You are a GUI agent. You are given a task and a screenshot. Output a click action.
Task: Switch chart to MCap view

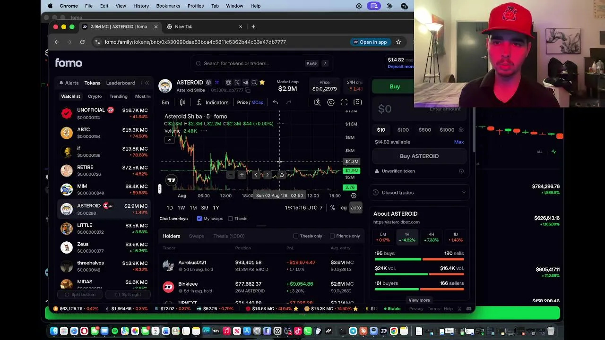[258, 102]
